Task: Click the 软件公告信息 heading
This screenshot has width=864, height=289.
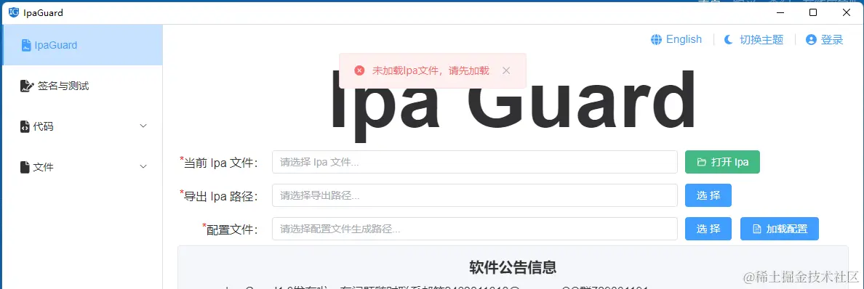Action: (513, 267)
